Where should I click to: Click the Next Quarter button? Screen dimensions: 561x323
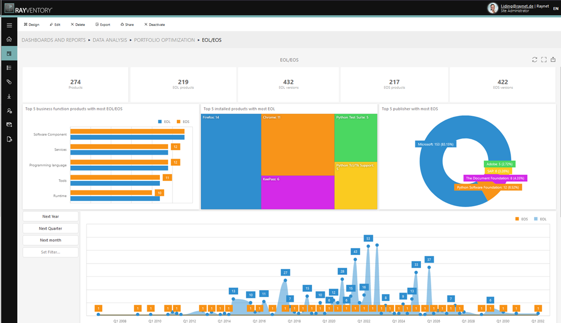point(50,229)
